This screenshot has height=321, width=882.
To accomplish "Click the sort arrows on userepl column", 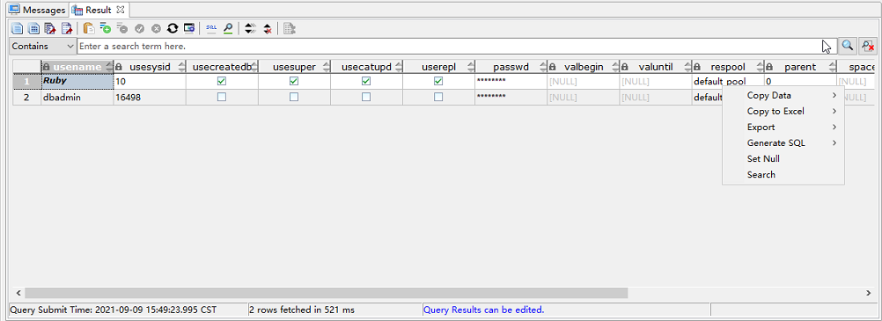I will coord(470,67).
